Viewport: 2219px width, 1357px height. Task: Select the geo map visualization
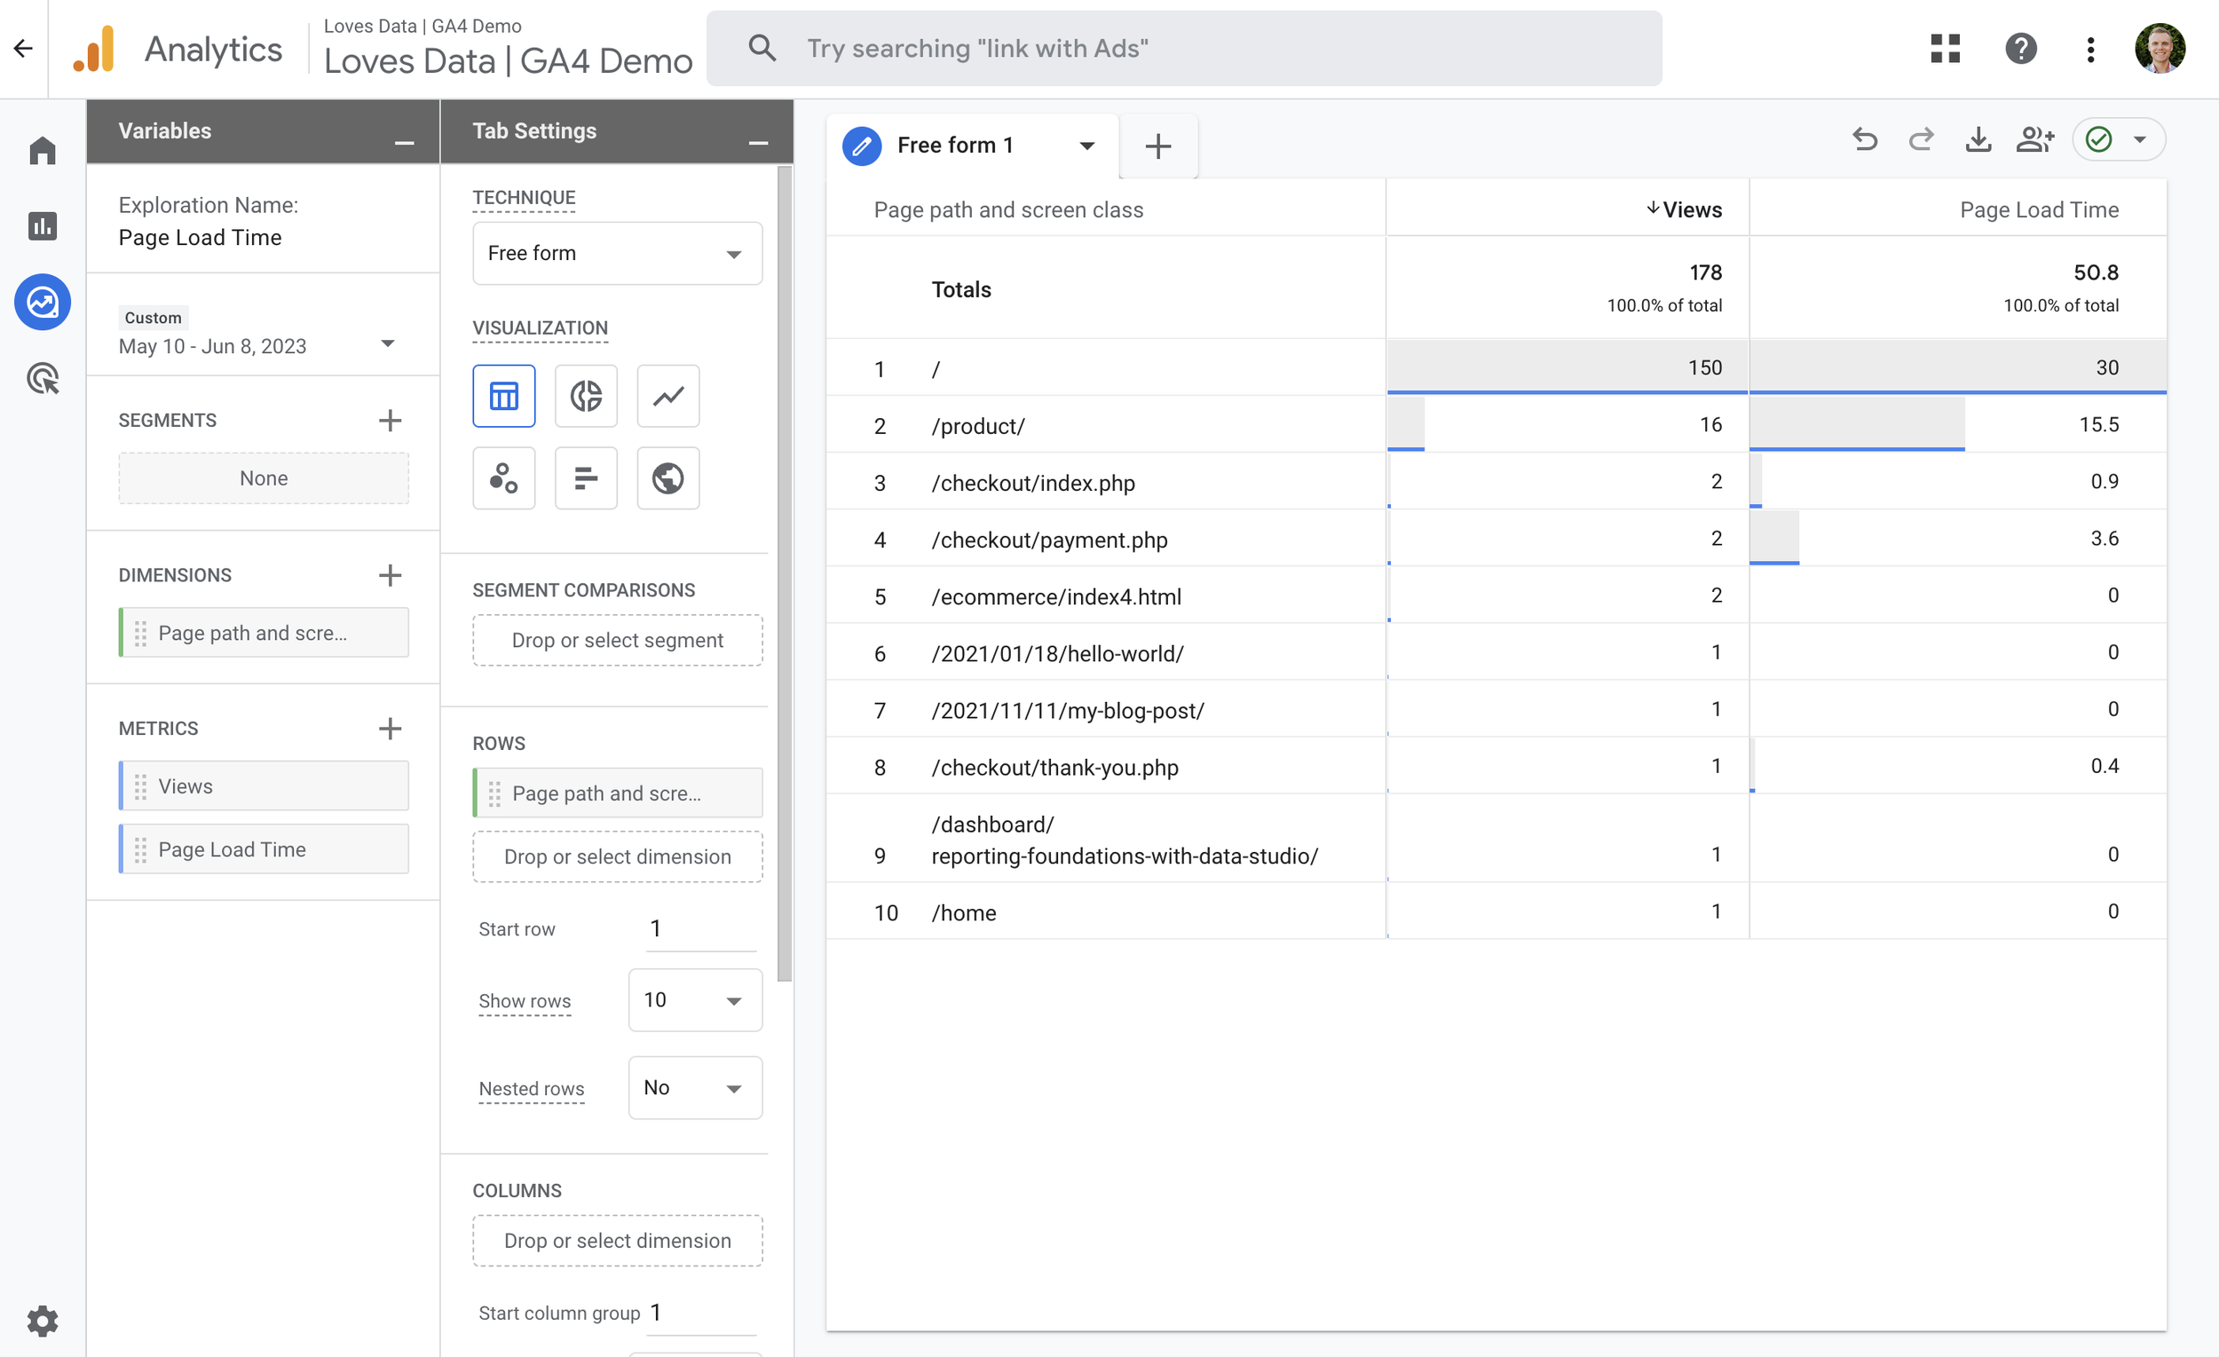coord(667,478)
